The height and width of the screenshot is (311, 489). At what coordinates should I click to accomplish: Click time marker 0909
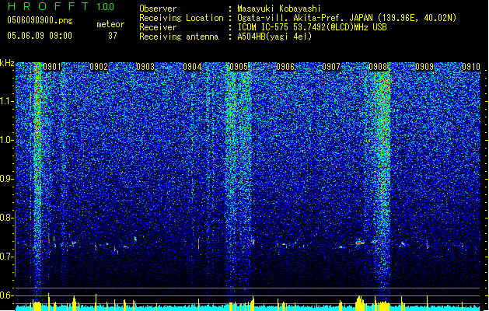click(x=424, y=67)
